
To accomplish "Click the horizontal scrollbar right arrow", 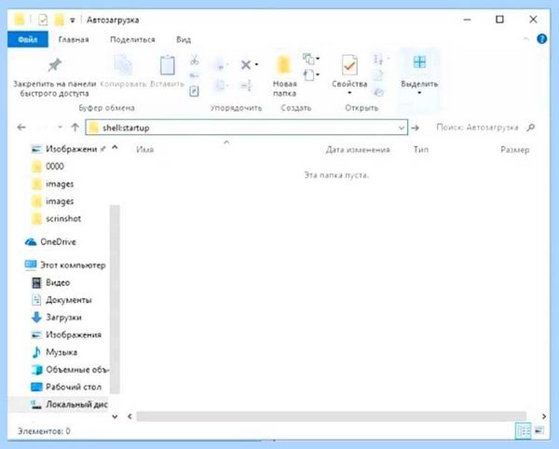I will (544, 415).
